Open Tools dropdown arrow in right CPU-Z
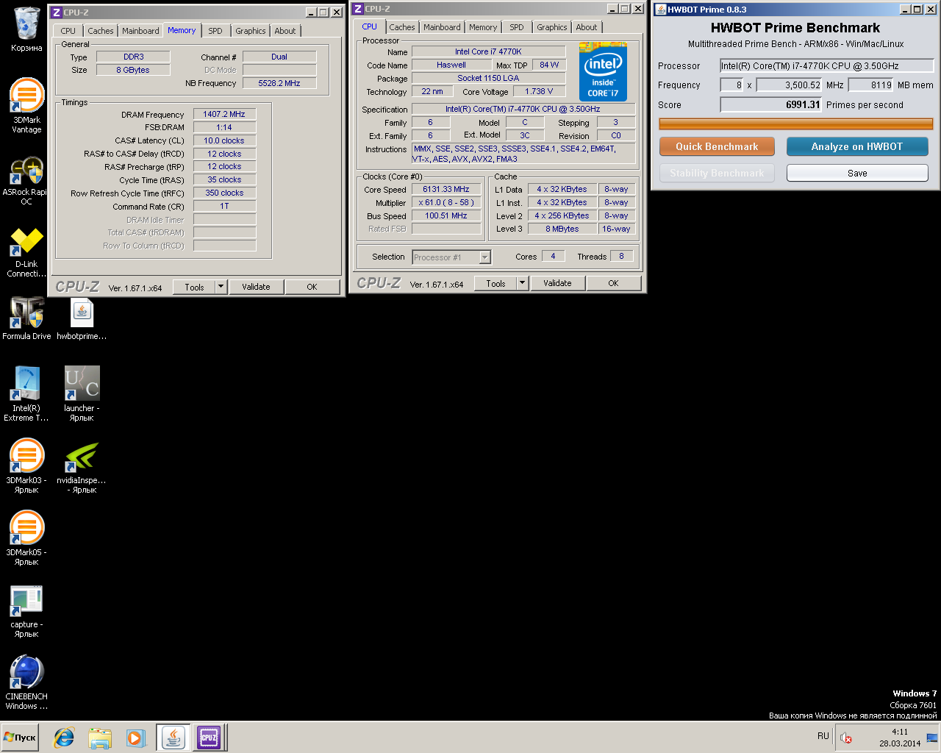Image resolution: width=941 pixels, height=753 pixels. (522, 283)
